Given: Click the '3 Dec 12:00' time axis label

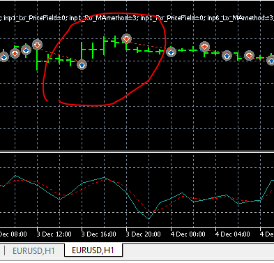Looking at the screenshot, I should point(54,234).
